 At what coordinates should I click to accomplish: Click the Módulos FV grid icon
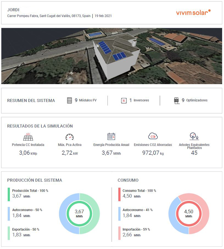click(69, 100)
